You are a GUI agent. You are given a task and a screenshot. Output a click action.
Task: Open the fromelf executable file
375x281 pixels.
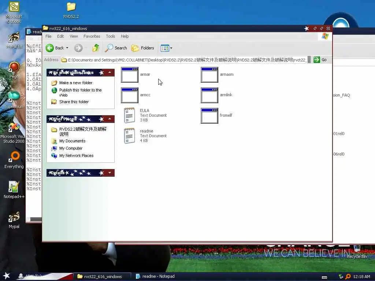point(216,116)
